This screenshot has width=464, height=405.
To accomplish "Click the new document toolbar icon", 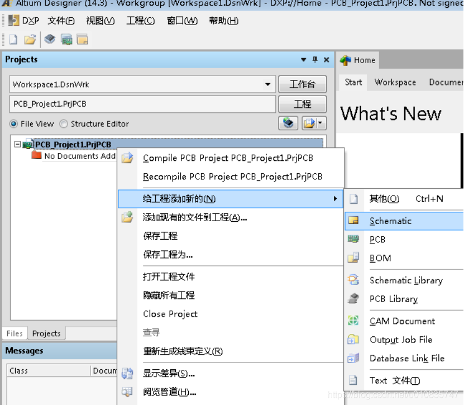I will [13, 40].
